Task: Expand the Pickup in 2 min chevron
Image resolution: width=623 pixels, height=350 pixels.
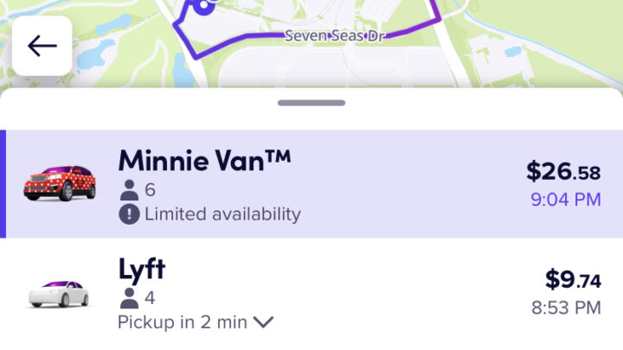Action: pos(263,321)
